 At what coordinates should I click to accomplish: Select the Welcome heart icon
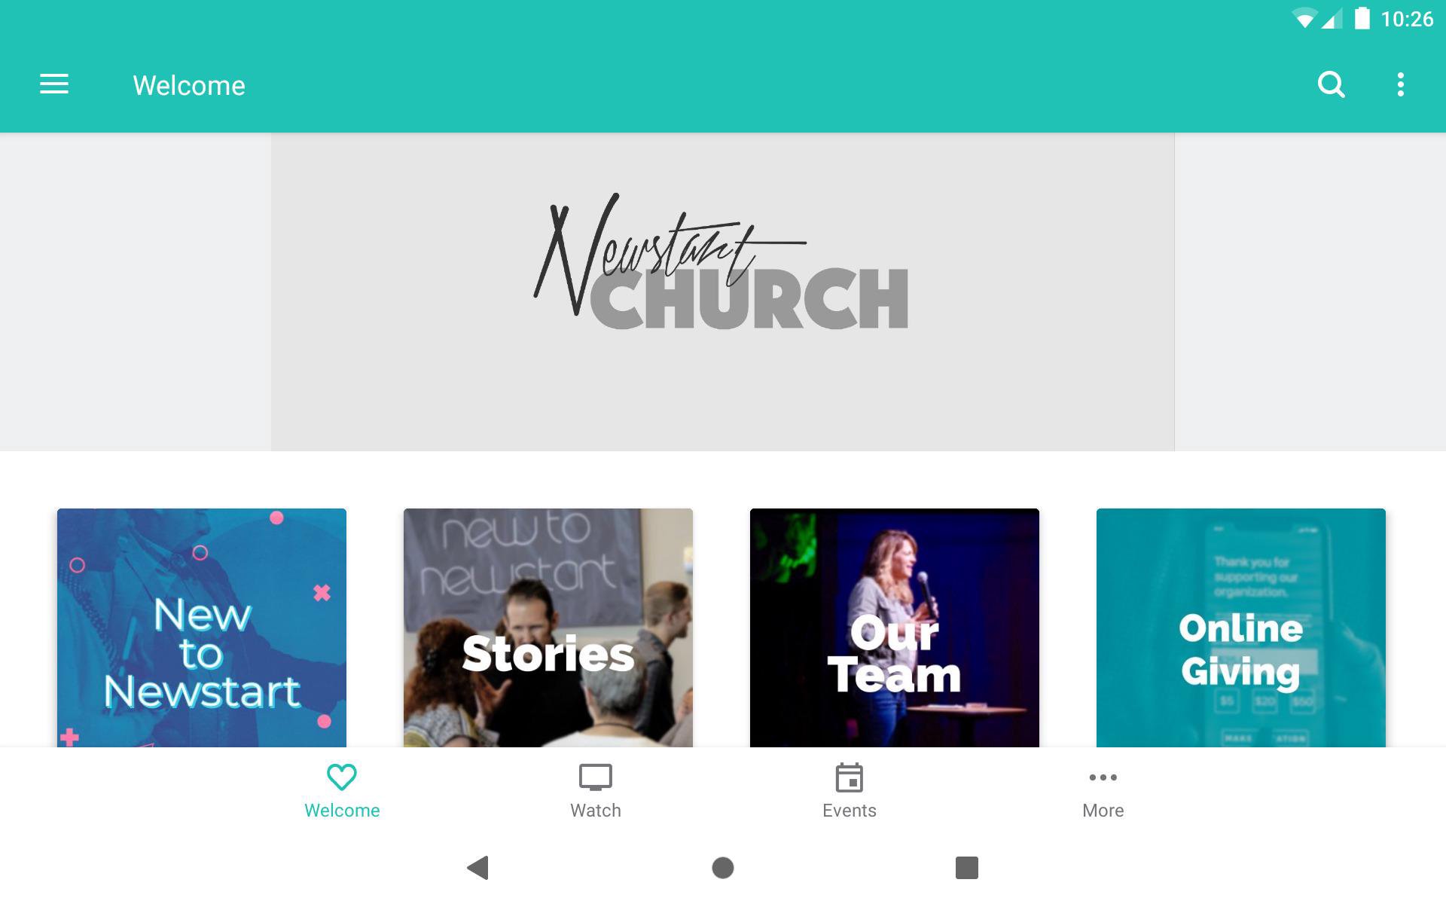342,777
